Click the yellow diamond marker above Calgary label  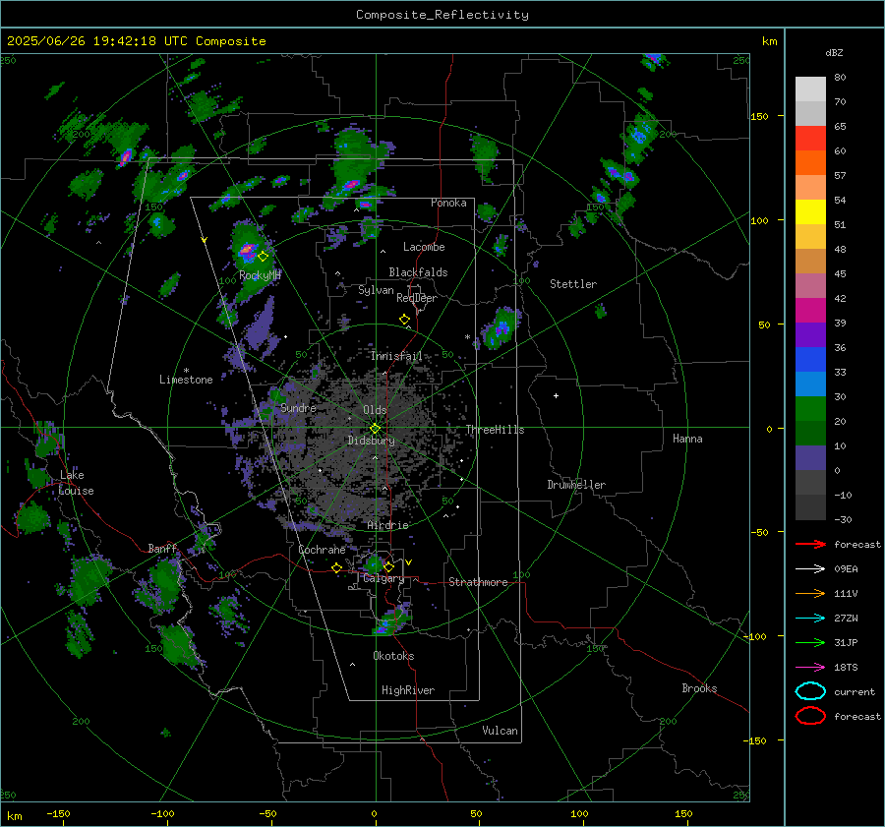click(x=388, y=566)
